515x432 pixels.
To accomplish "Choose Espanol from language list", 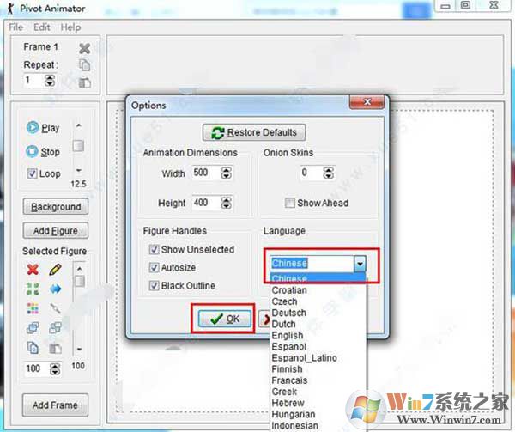I will pos(318,346).
